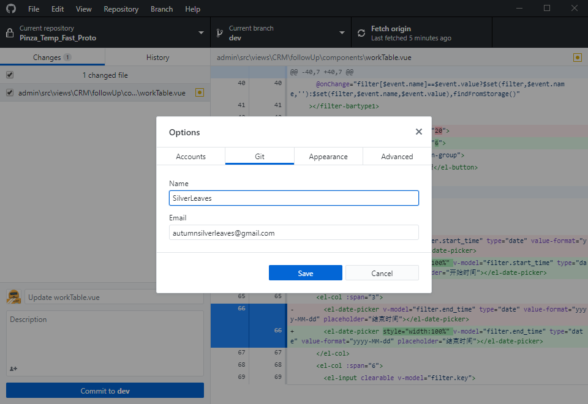The height and width of the screenshot is (404, 588).
Task: Switch to the History tab
Action: [x=157, y=56]
